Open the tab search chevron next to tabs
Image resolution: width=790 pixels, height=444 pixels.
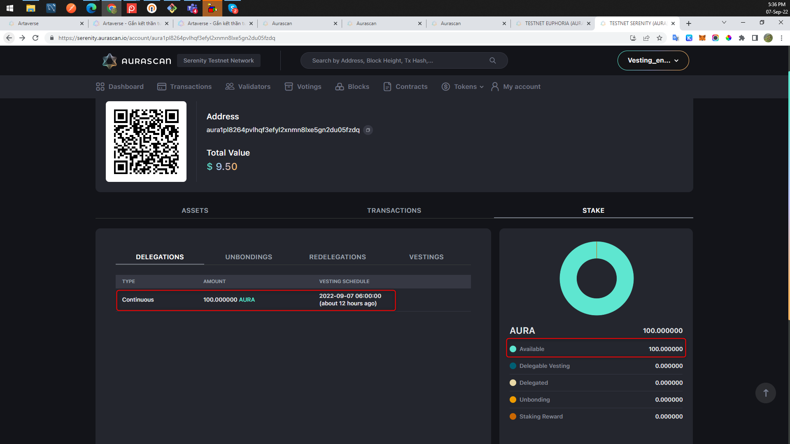coord(723,23)
